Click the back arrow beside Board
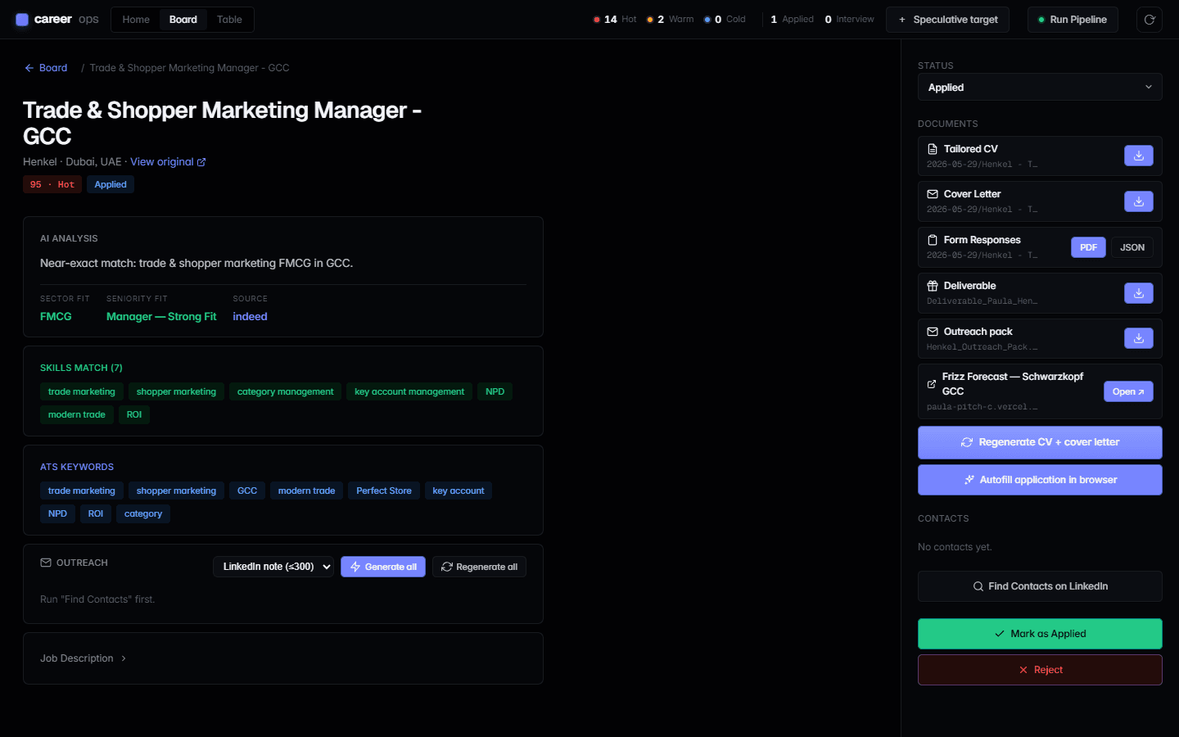 tap(29, 68)
